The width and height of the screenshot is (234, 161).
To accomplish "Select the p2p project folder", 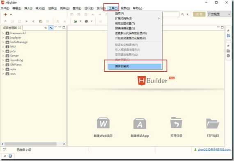I will (10, 51).
